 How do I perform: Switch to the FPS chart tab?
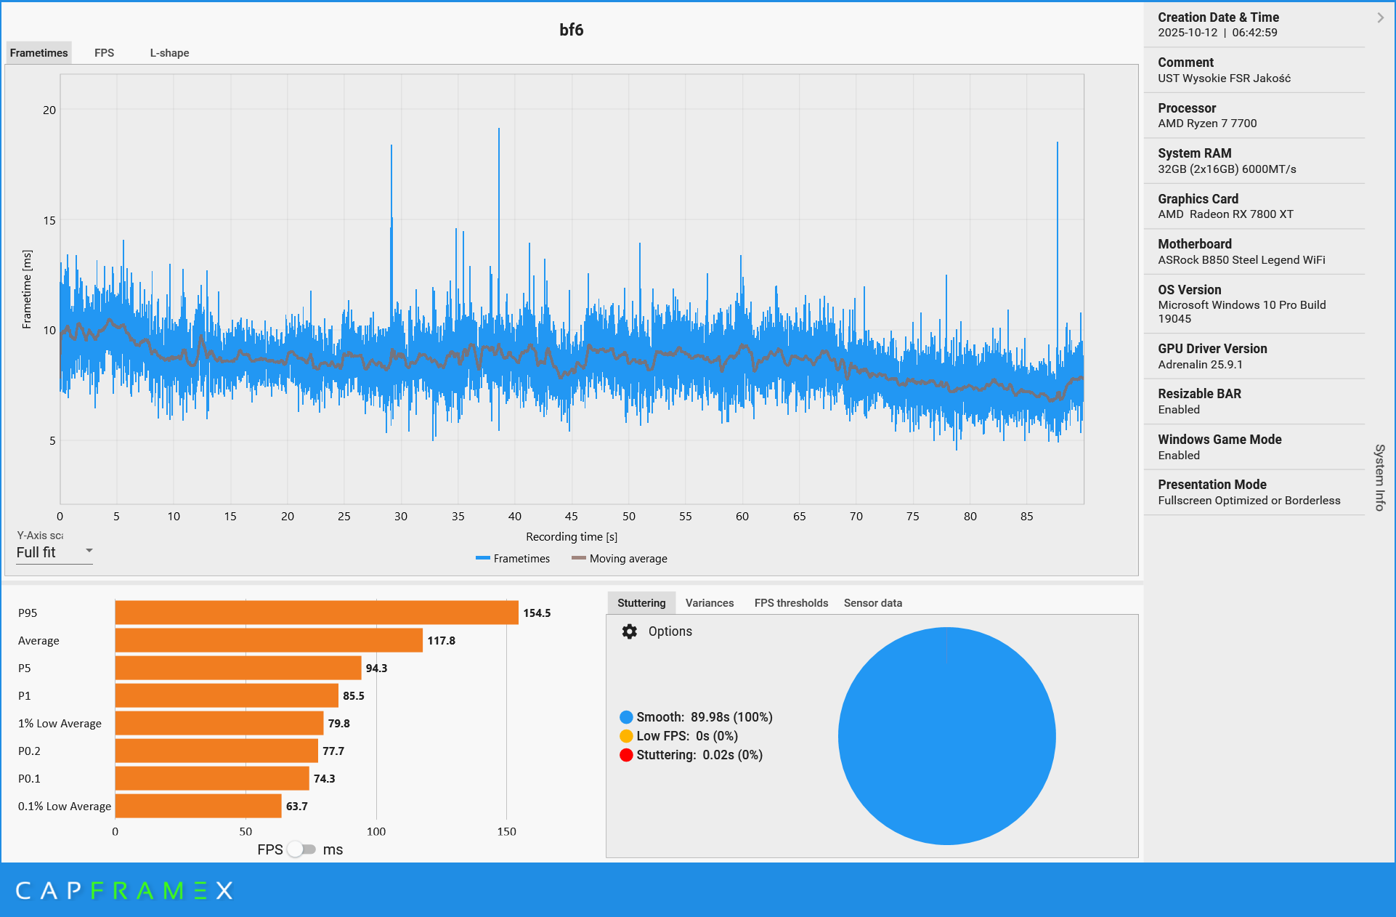coord(104,53)
